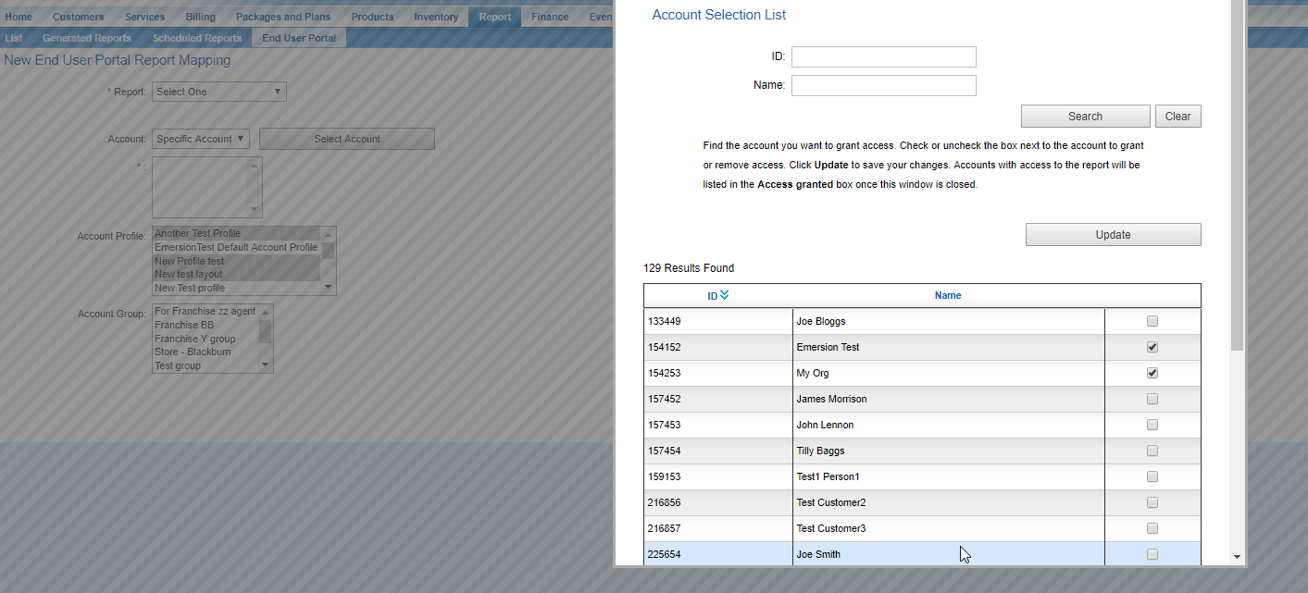Screen dimensions: 1308x593
Task: Click the Select Account button
Action: click(x=347, y=139)
